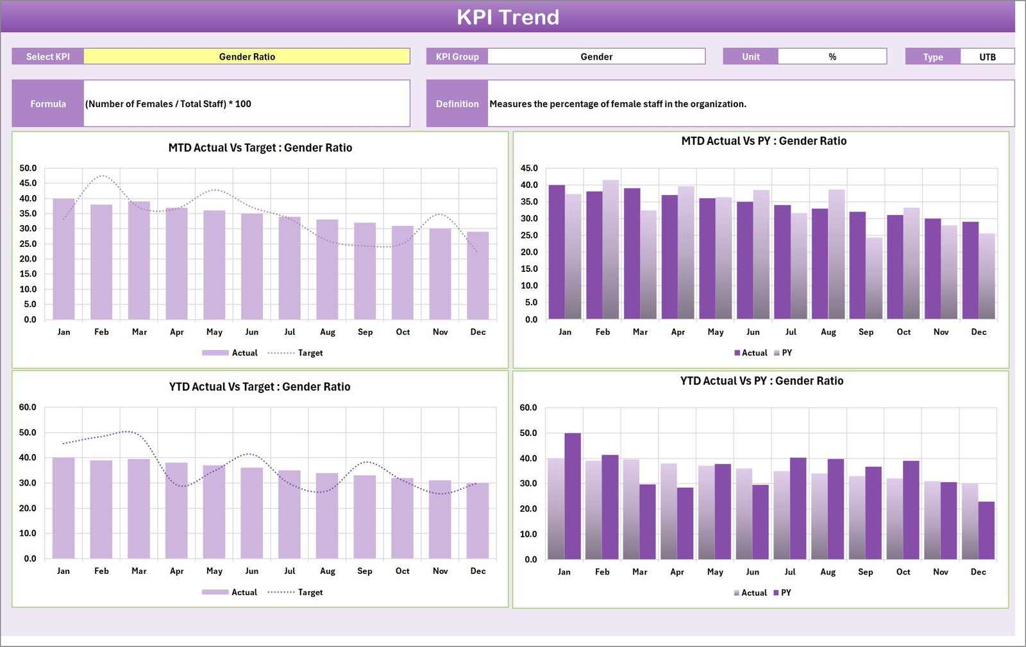Click the PY legend in MTD Vs PY chart
This screenshot has width=1026, height=647.
[x=786, y=353]
